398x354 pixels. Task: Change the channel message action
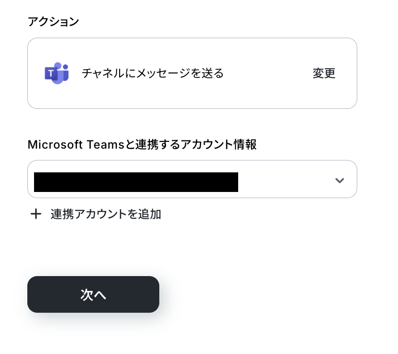pos(324,73)
